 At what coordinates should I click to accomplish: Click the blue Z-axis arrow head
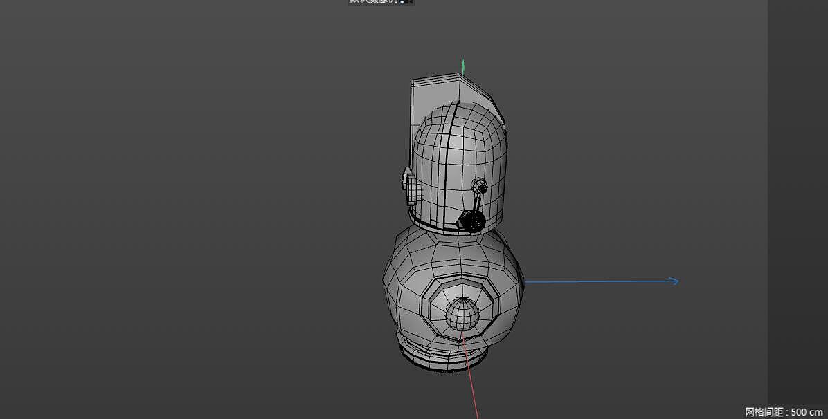(674, 281)
